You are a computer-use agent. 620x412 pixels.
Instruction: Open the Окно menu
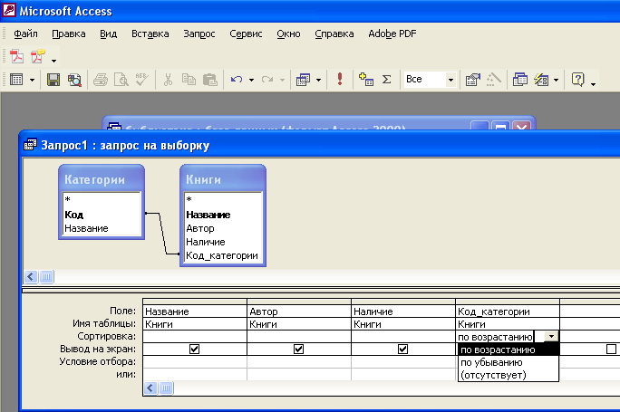coord(288,34)
